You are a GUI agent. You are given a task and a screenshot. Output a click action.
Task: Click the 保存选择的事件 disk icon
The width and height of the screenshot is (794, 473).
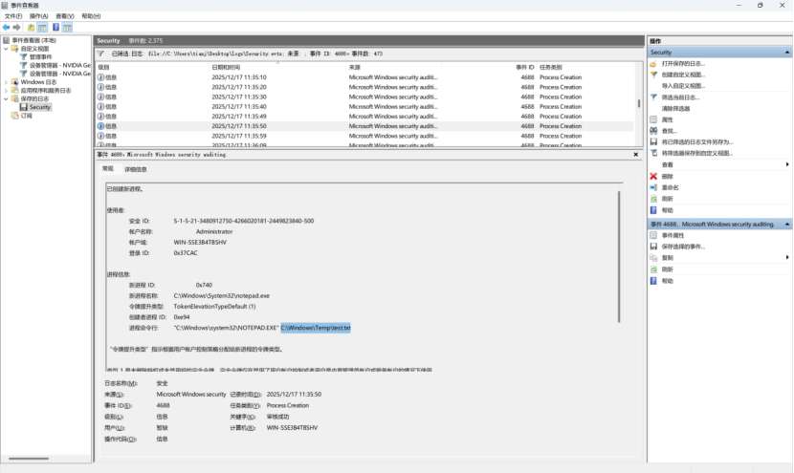[654, 246]
